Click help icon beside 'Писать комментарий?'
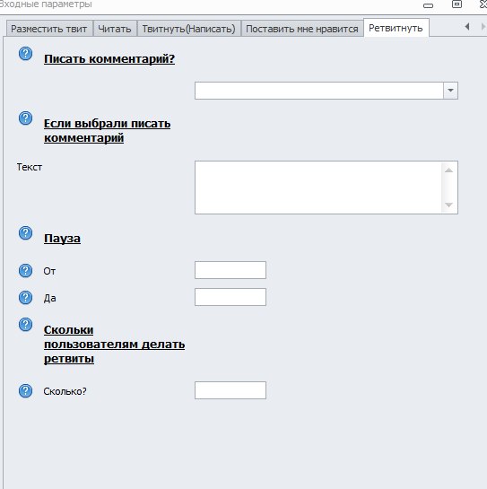This screenshot has width=487, height=489. point(26,54)
